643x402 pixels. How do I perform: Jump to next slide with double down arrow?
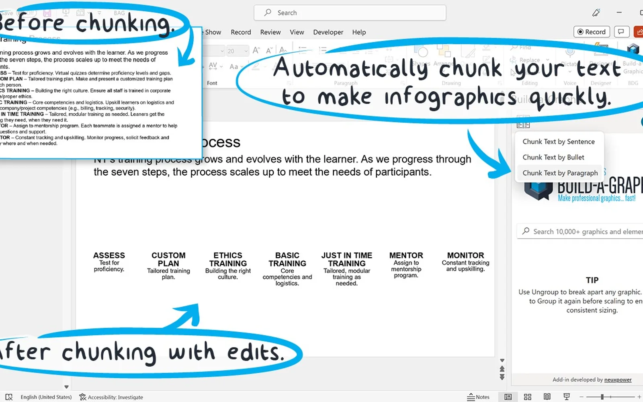point(502,377)
